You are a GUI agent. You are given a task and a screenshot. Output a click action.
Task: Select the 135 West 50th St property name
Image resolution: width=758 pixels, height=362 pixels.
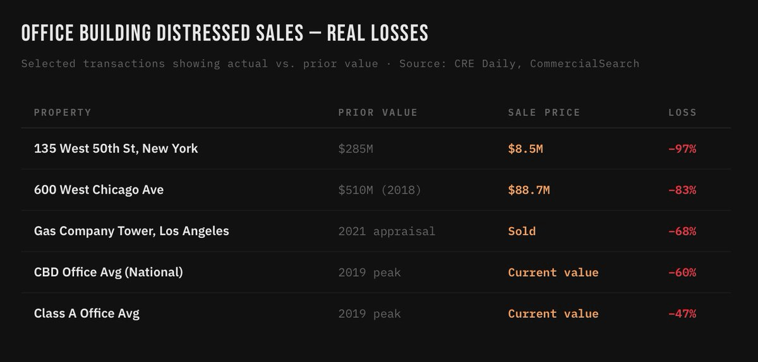point(116,149)
